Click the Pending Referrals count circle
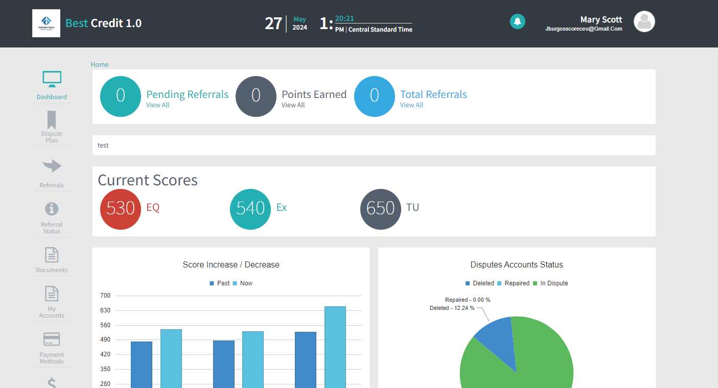The height and width of the screenshot is (388, 718). pyautogui.click(x=121, y=96)
